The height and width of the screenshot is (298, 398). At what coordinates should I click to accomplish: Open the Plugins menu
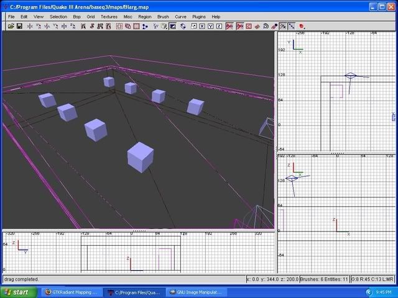pos(198,16)
